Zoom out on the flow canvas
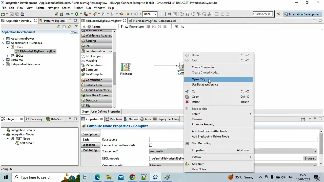 pyautogui.click(x=182, y=27)
